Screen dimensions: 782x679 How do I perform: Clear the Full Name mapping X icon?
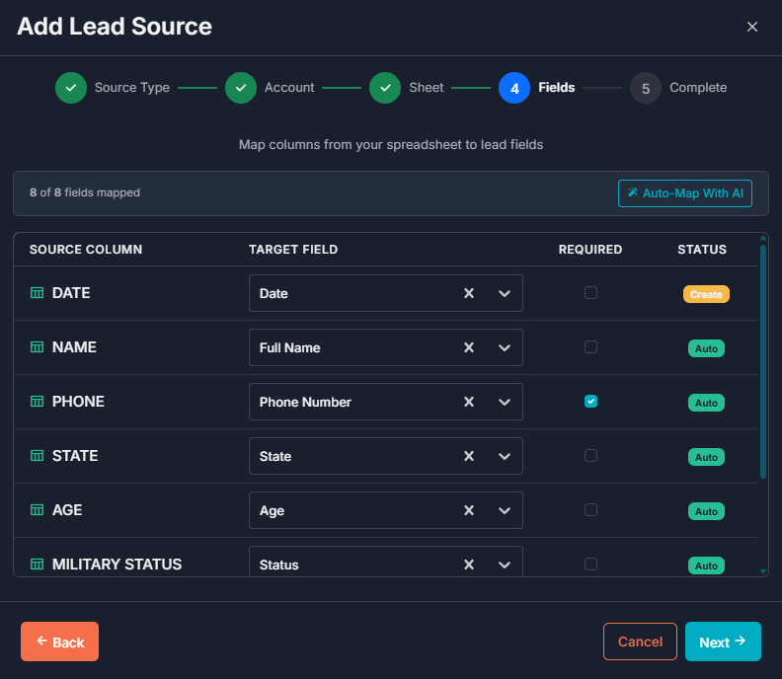point(469,347)
